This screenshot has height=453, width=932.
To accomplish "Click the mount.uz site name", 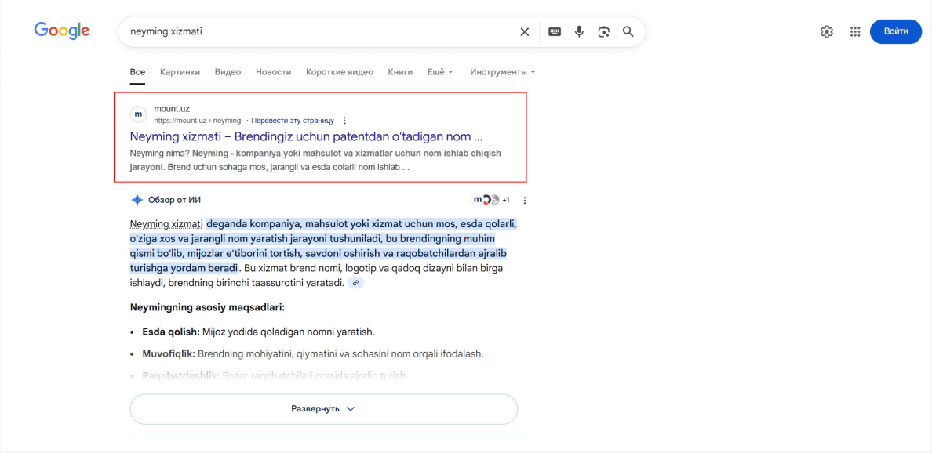I will point(172,109).
